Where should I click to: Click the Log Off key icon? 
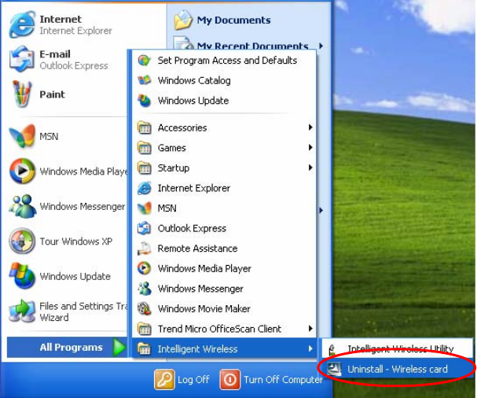[x=164, y=379]
